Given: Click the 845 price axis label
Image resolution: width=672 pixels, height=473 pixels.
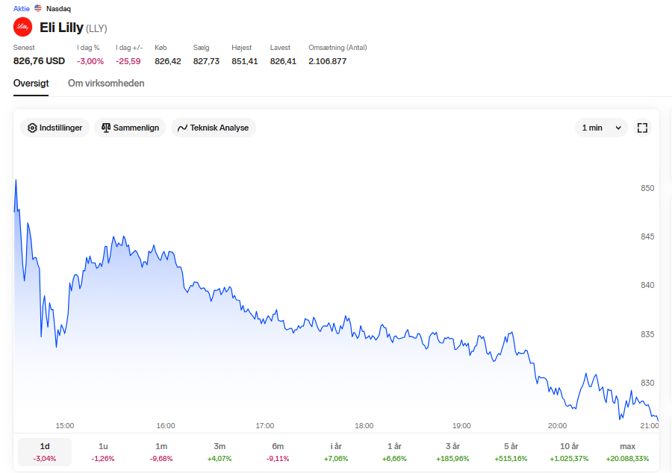Looking at the screenshot, I should point(647,236).
